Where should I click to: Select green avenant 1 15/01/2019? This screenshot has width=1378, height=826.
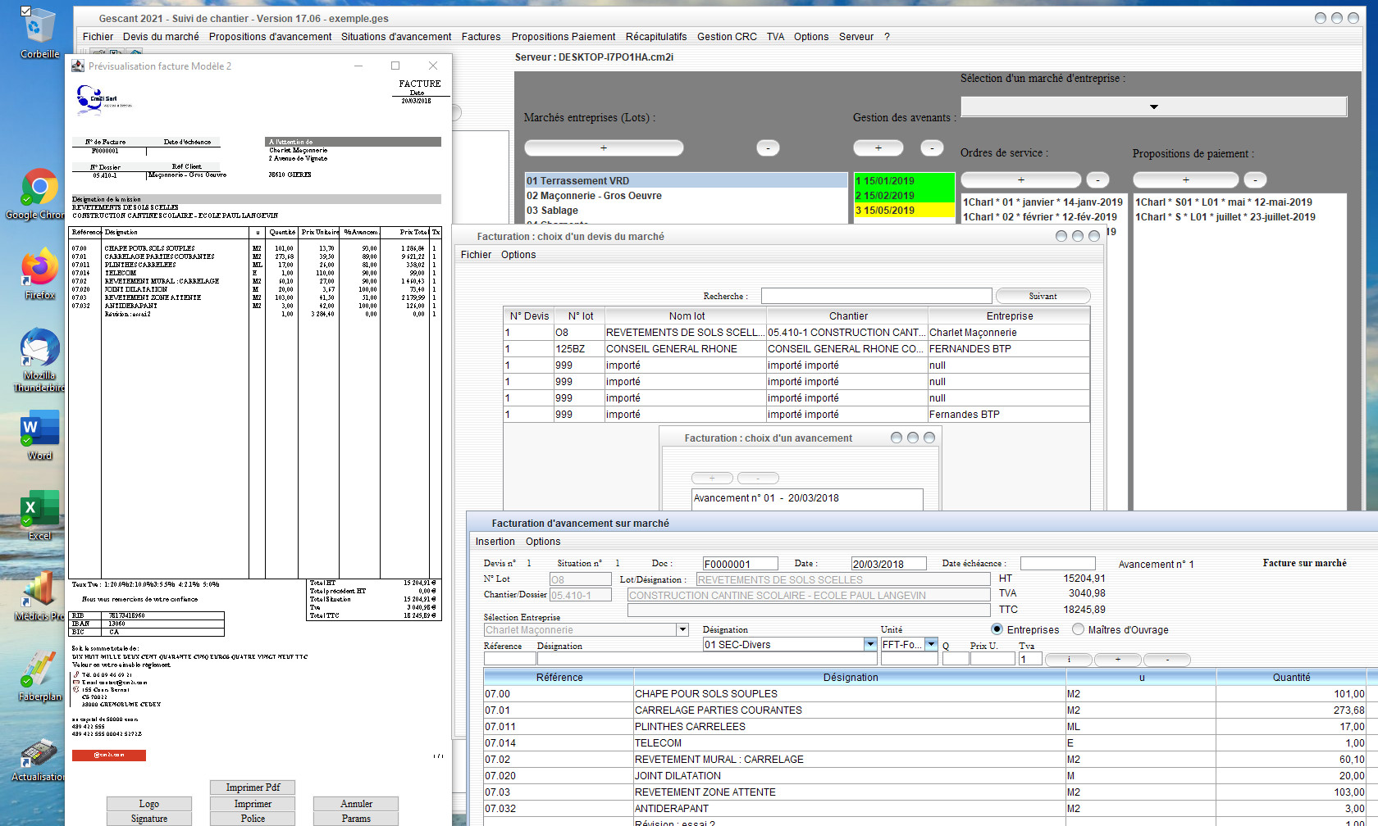(904, 181)
